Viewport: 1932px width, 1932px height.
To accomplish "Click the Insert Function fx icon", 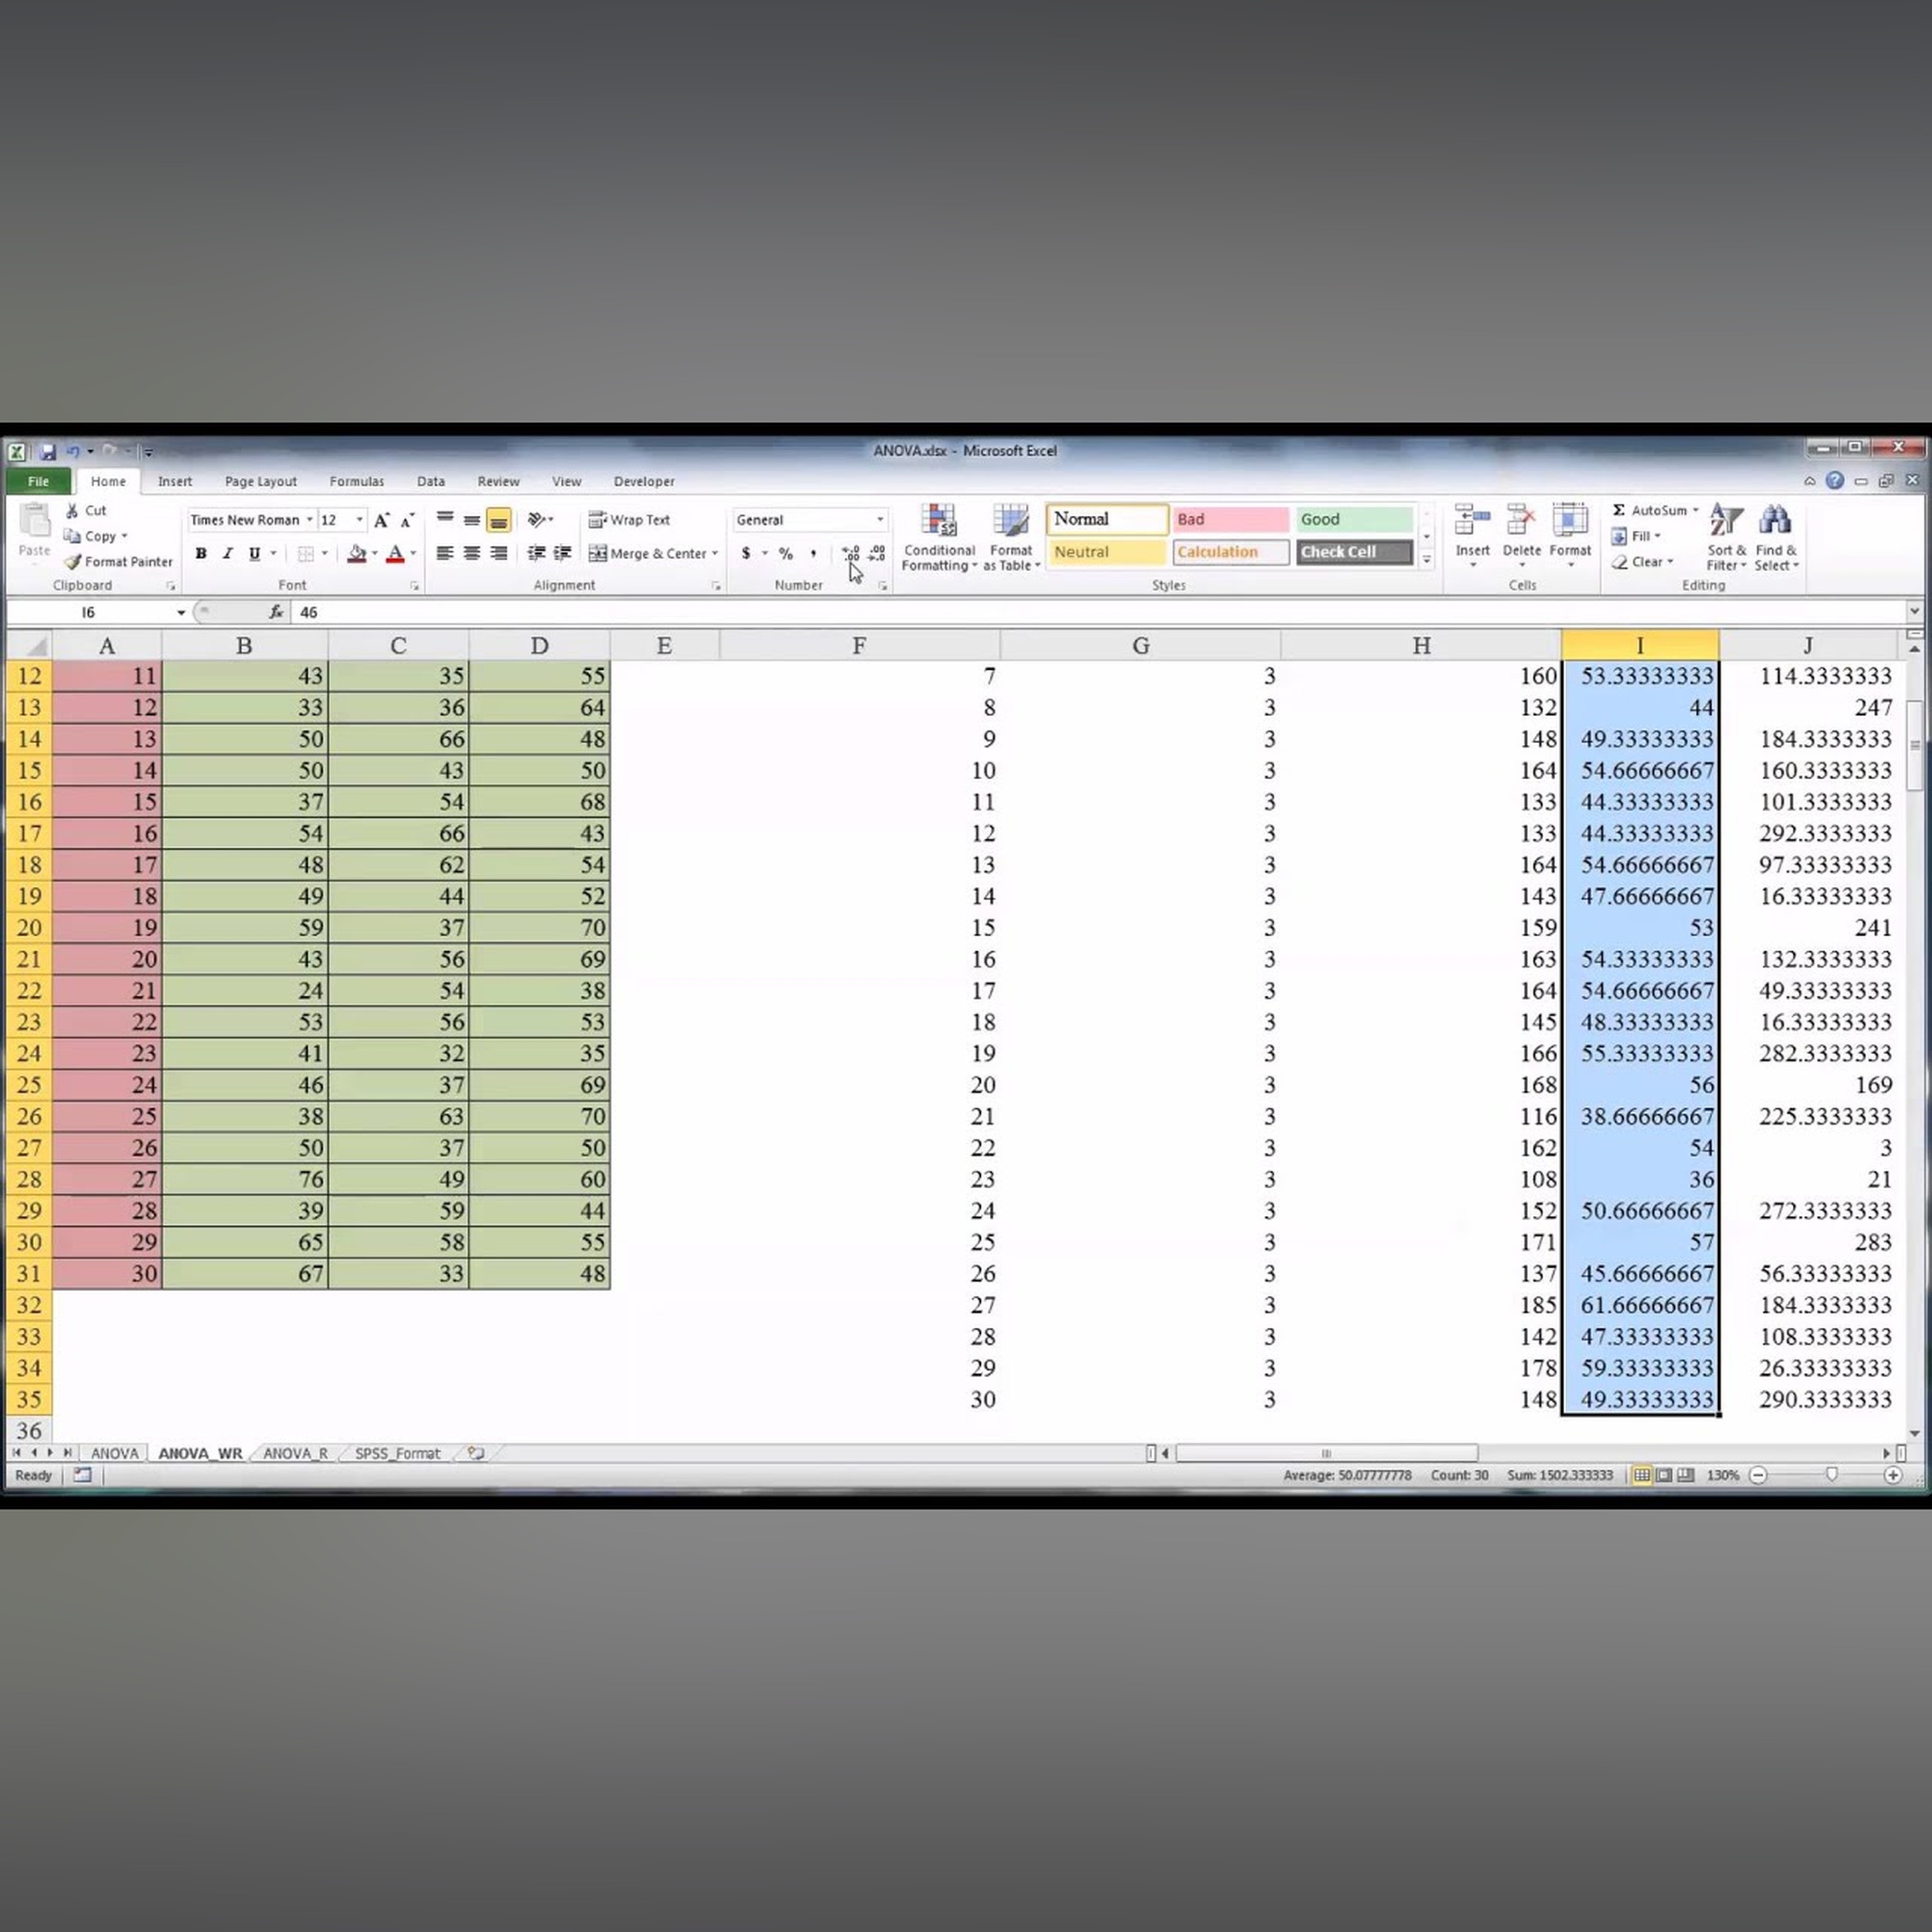I will click(x=276, y=612).
